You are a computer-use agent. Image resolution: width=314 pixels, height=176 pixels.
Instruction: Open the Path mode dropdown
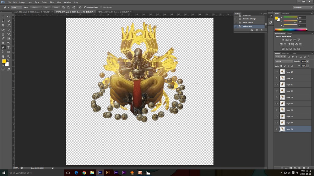point(16,8)
